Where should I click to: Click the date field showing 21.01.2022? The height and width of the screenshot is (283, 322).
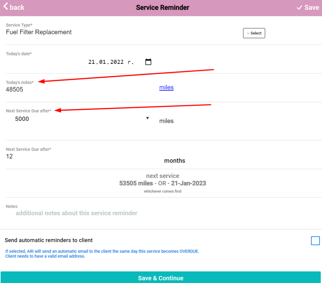pos(111,62)
